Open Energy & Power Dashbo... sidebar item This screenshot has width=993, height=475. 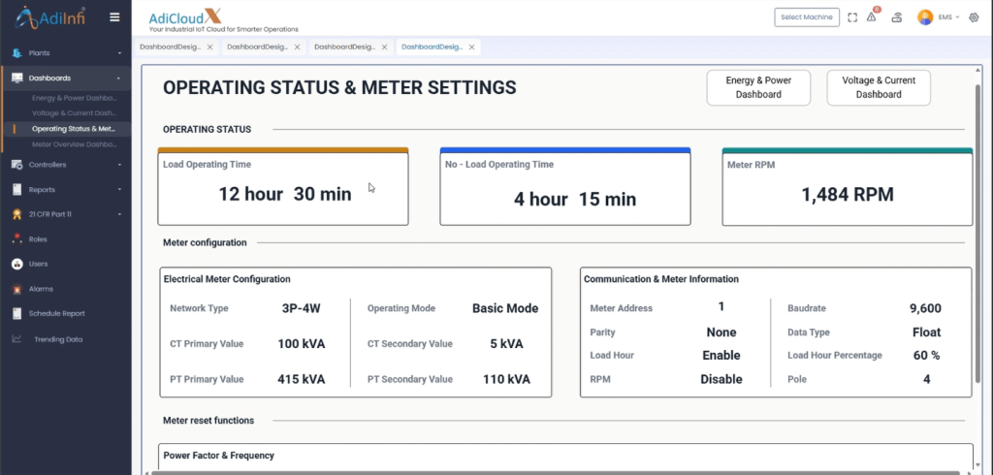tap(75, 98)
